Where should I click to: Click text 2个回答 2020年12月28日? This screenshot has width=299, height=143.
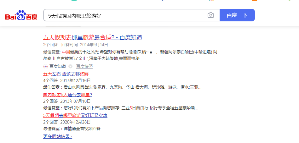click(67, 122)
